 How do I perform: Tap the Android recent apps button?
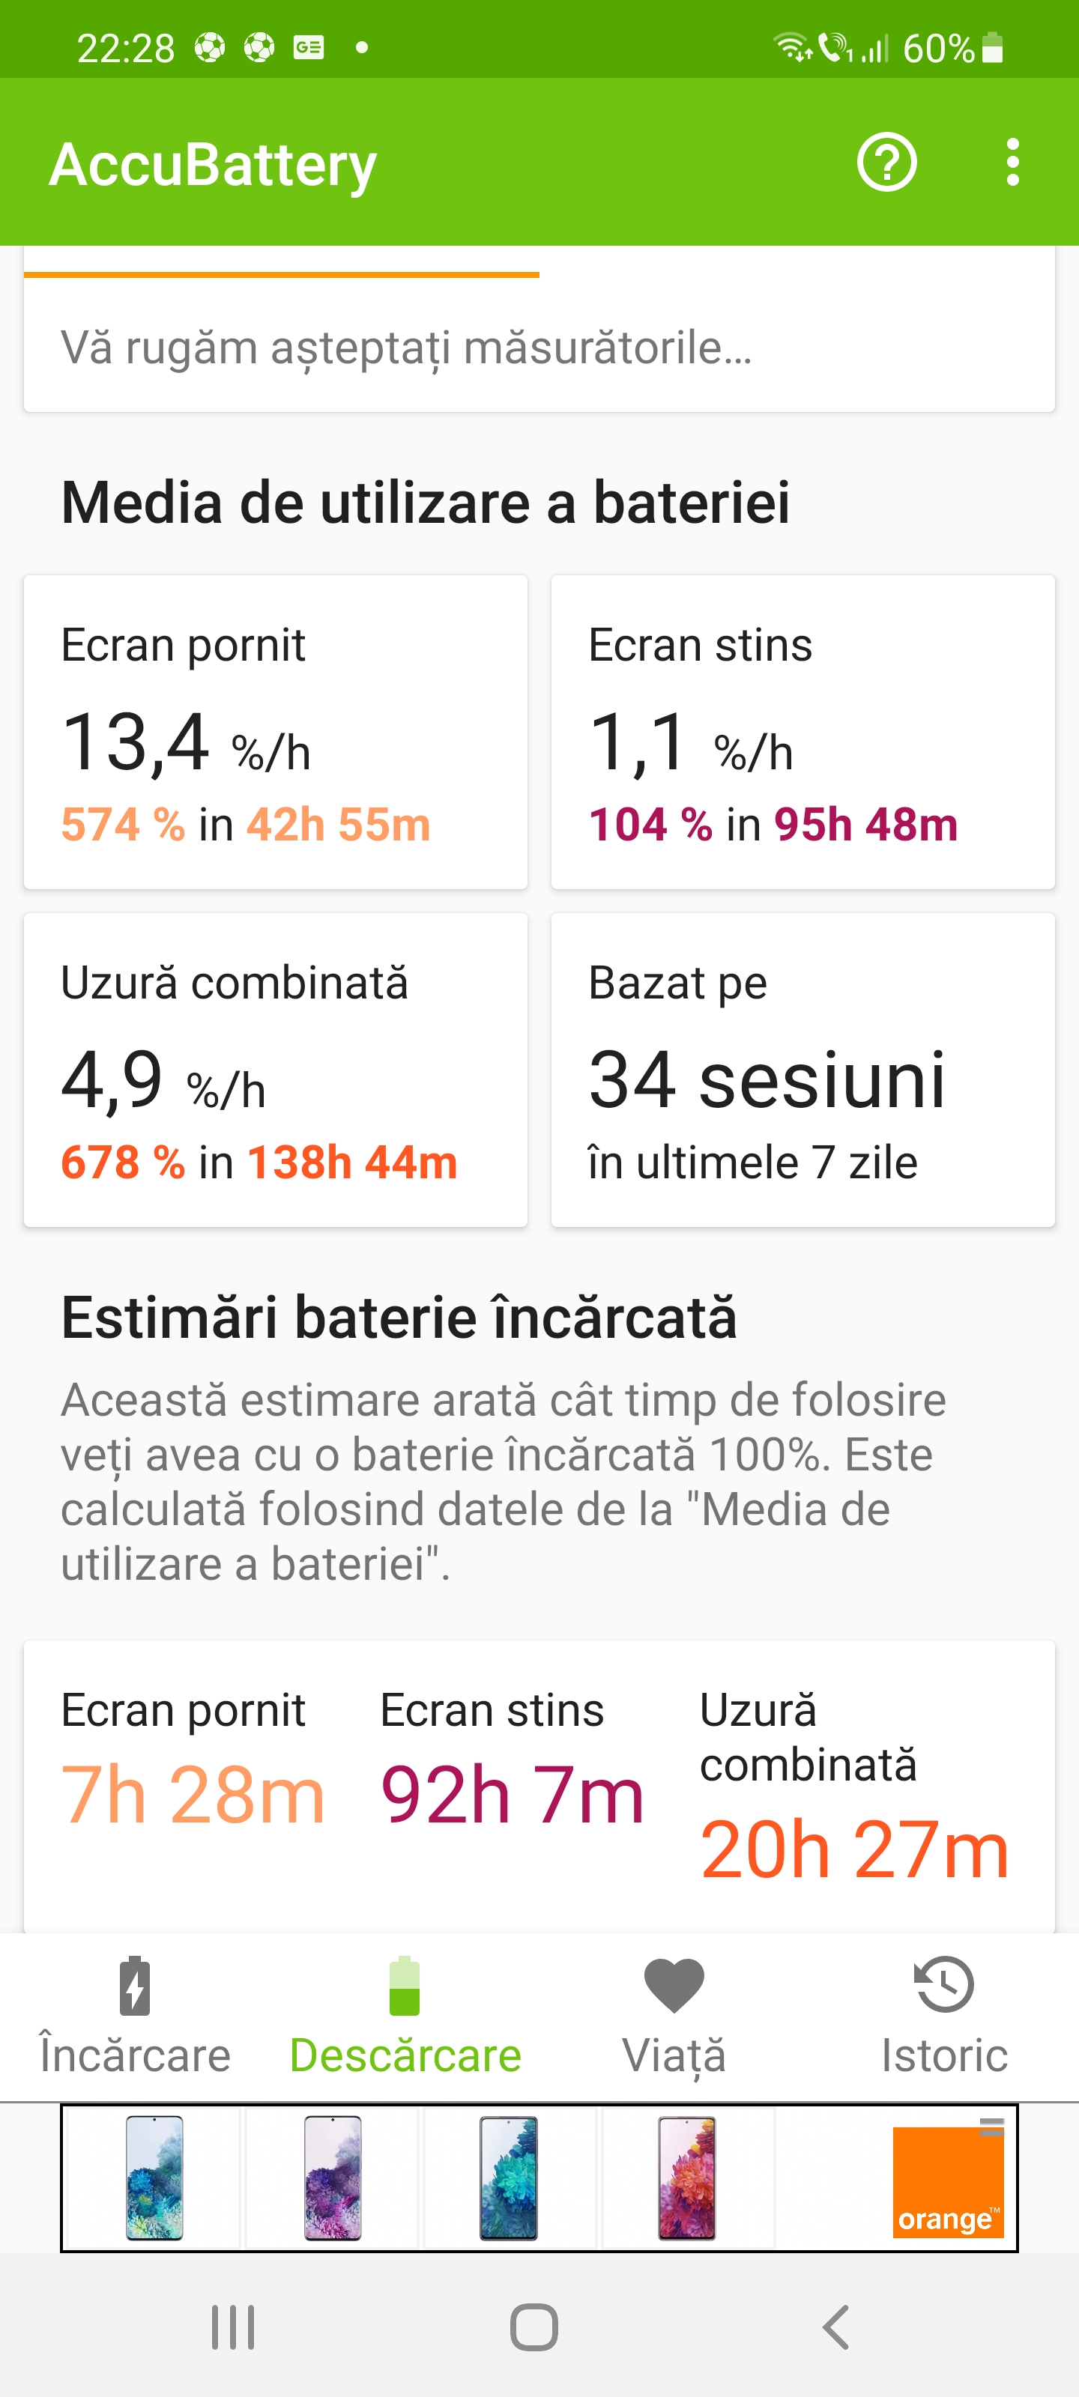click(x=233, y=2327)
